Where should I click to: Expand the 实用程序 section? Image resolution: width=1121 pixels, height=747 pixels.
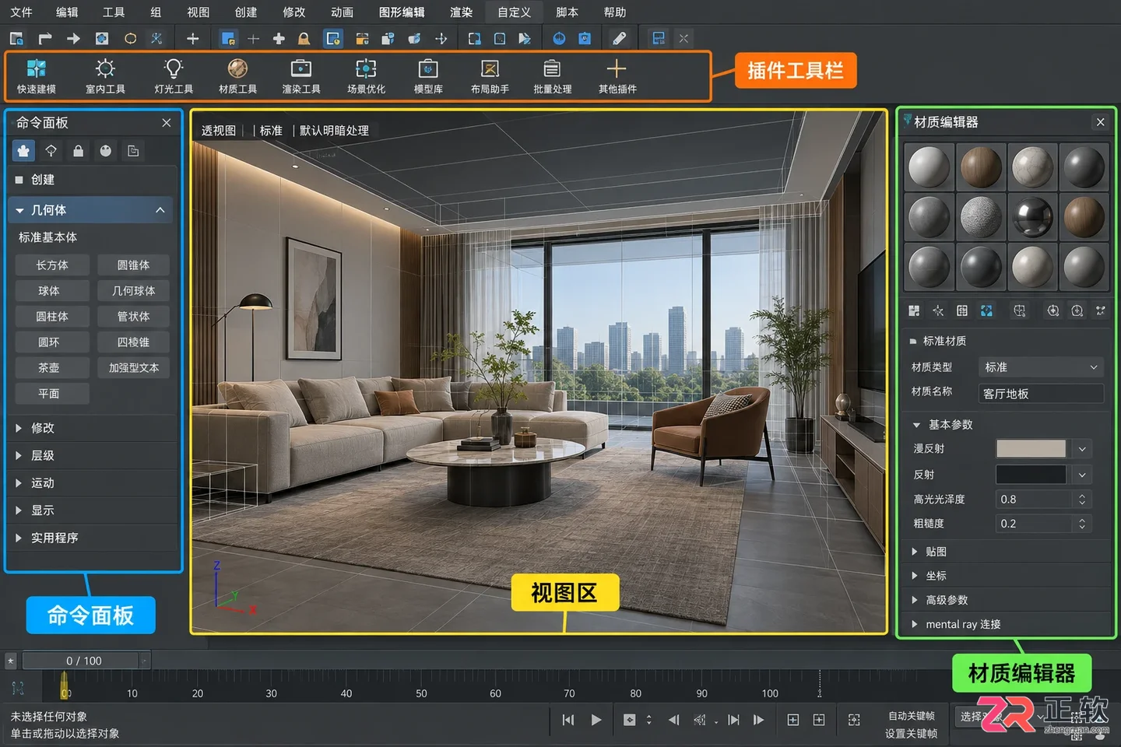point(92,538)
